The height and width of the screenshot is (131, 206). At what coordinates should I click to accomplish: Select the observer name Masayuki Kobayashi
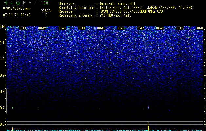pyautogui.click(x=118, y=4)
